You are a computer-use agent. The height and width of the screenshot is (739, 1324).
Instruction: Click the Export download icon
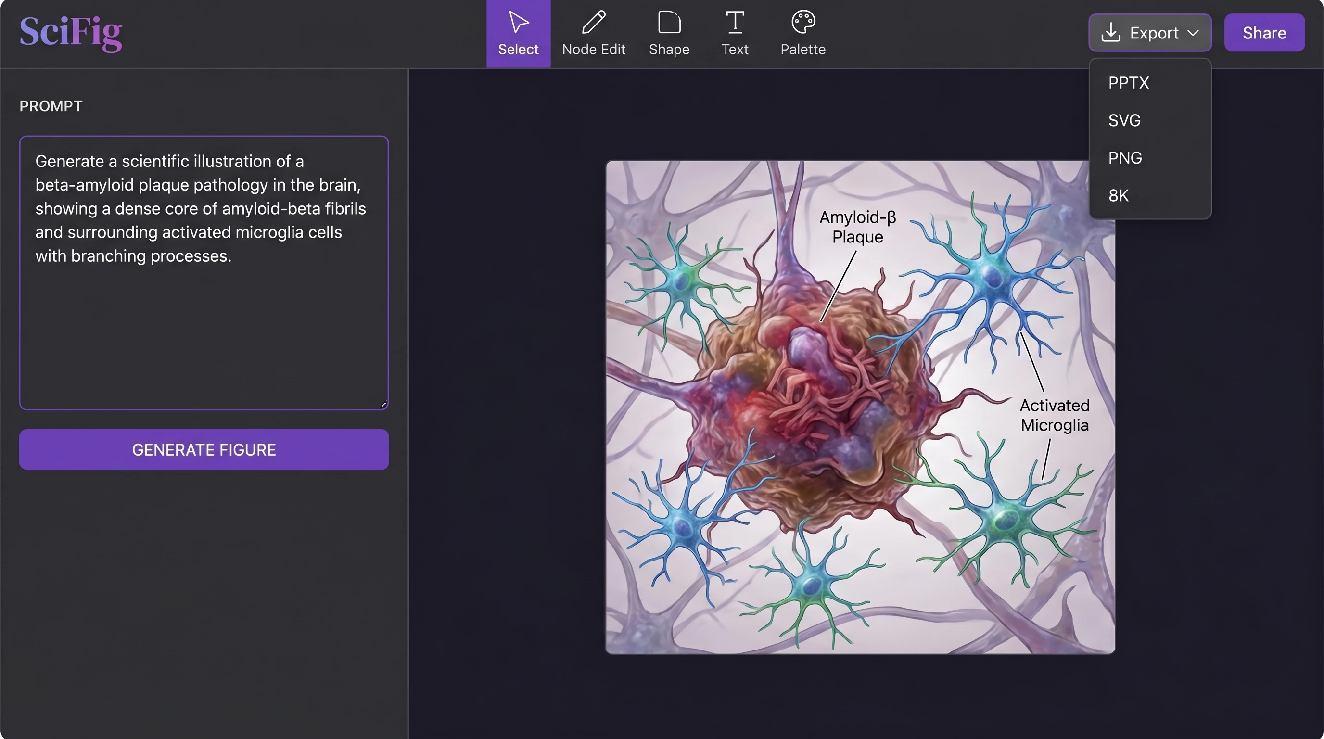(x=1111, y=32)
